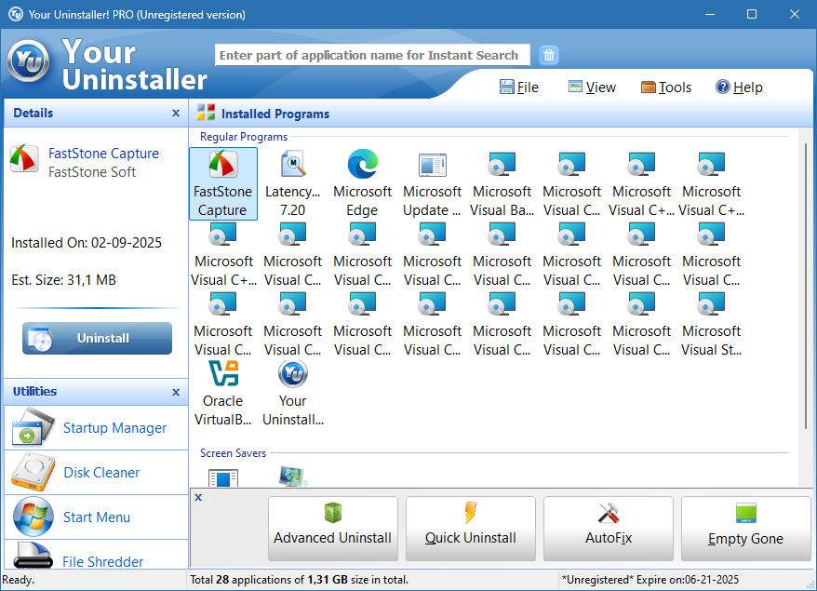Click the AutoFix button

tap(608, 529)
